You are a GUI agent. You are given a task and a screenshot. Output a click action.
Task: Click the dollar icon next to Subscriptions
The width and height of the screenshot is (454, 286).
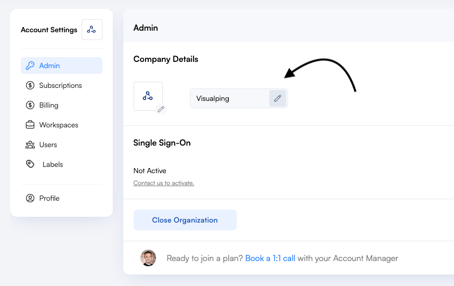[30, 85]
